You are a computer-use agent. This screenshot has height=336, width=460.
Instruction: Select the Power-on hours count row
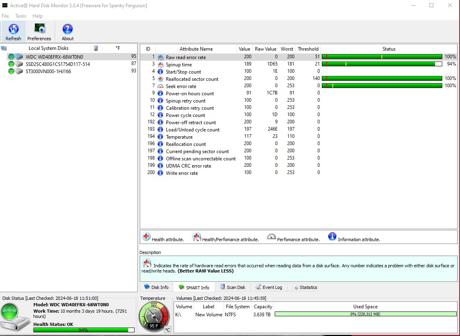[190, 94]
